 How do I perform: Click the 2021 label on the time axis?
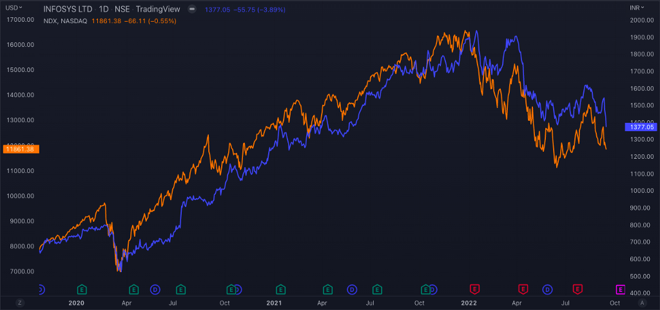[274, 302]
